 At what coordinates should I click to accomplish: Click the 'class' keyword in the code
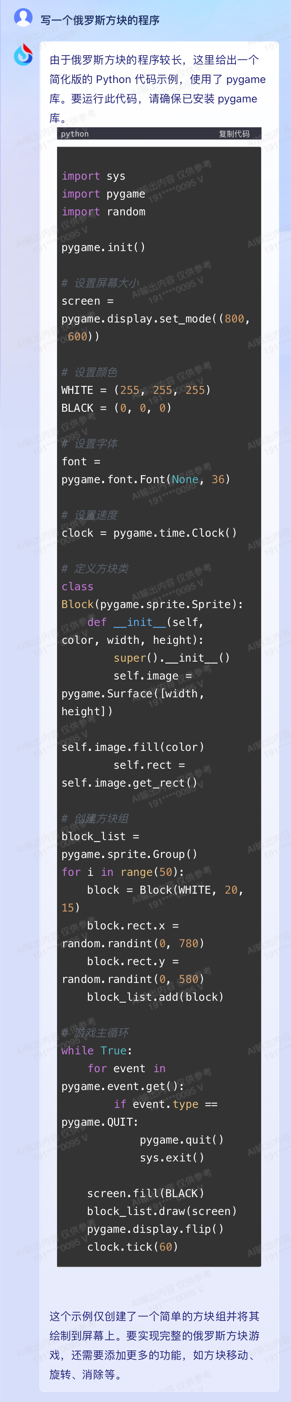coord(77,587)
